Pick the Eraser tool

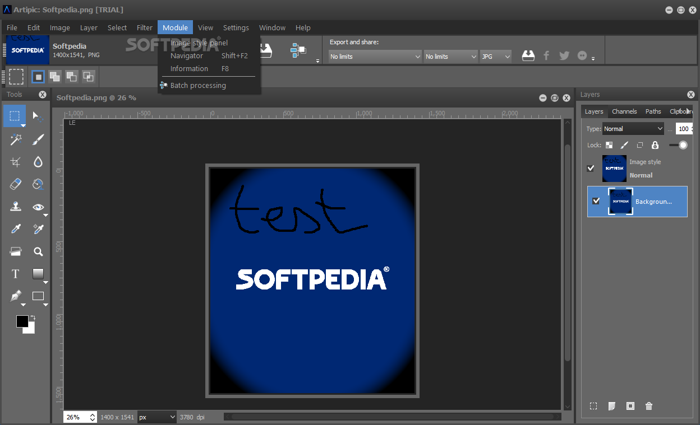[15, 184]
